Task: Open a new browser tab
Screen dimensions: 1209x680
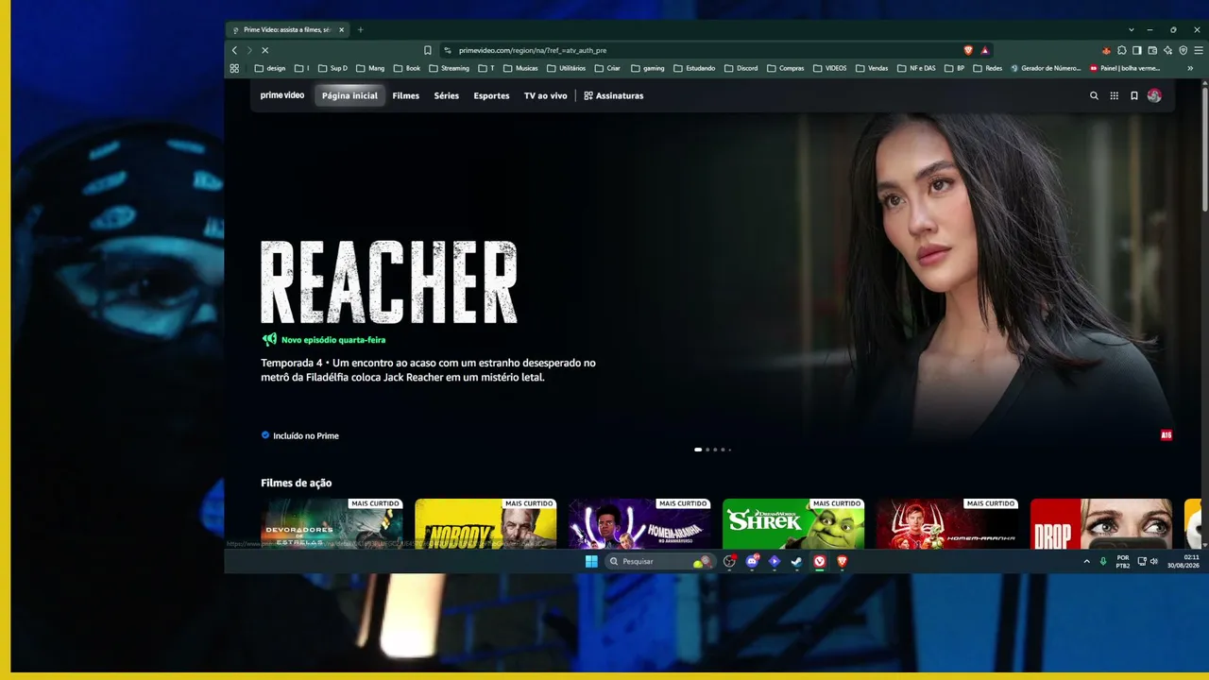Action: point(360,30)
